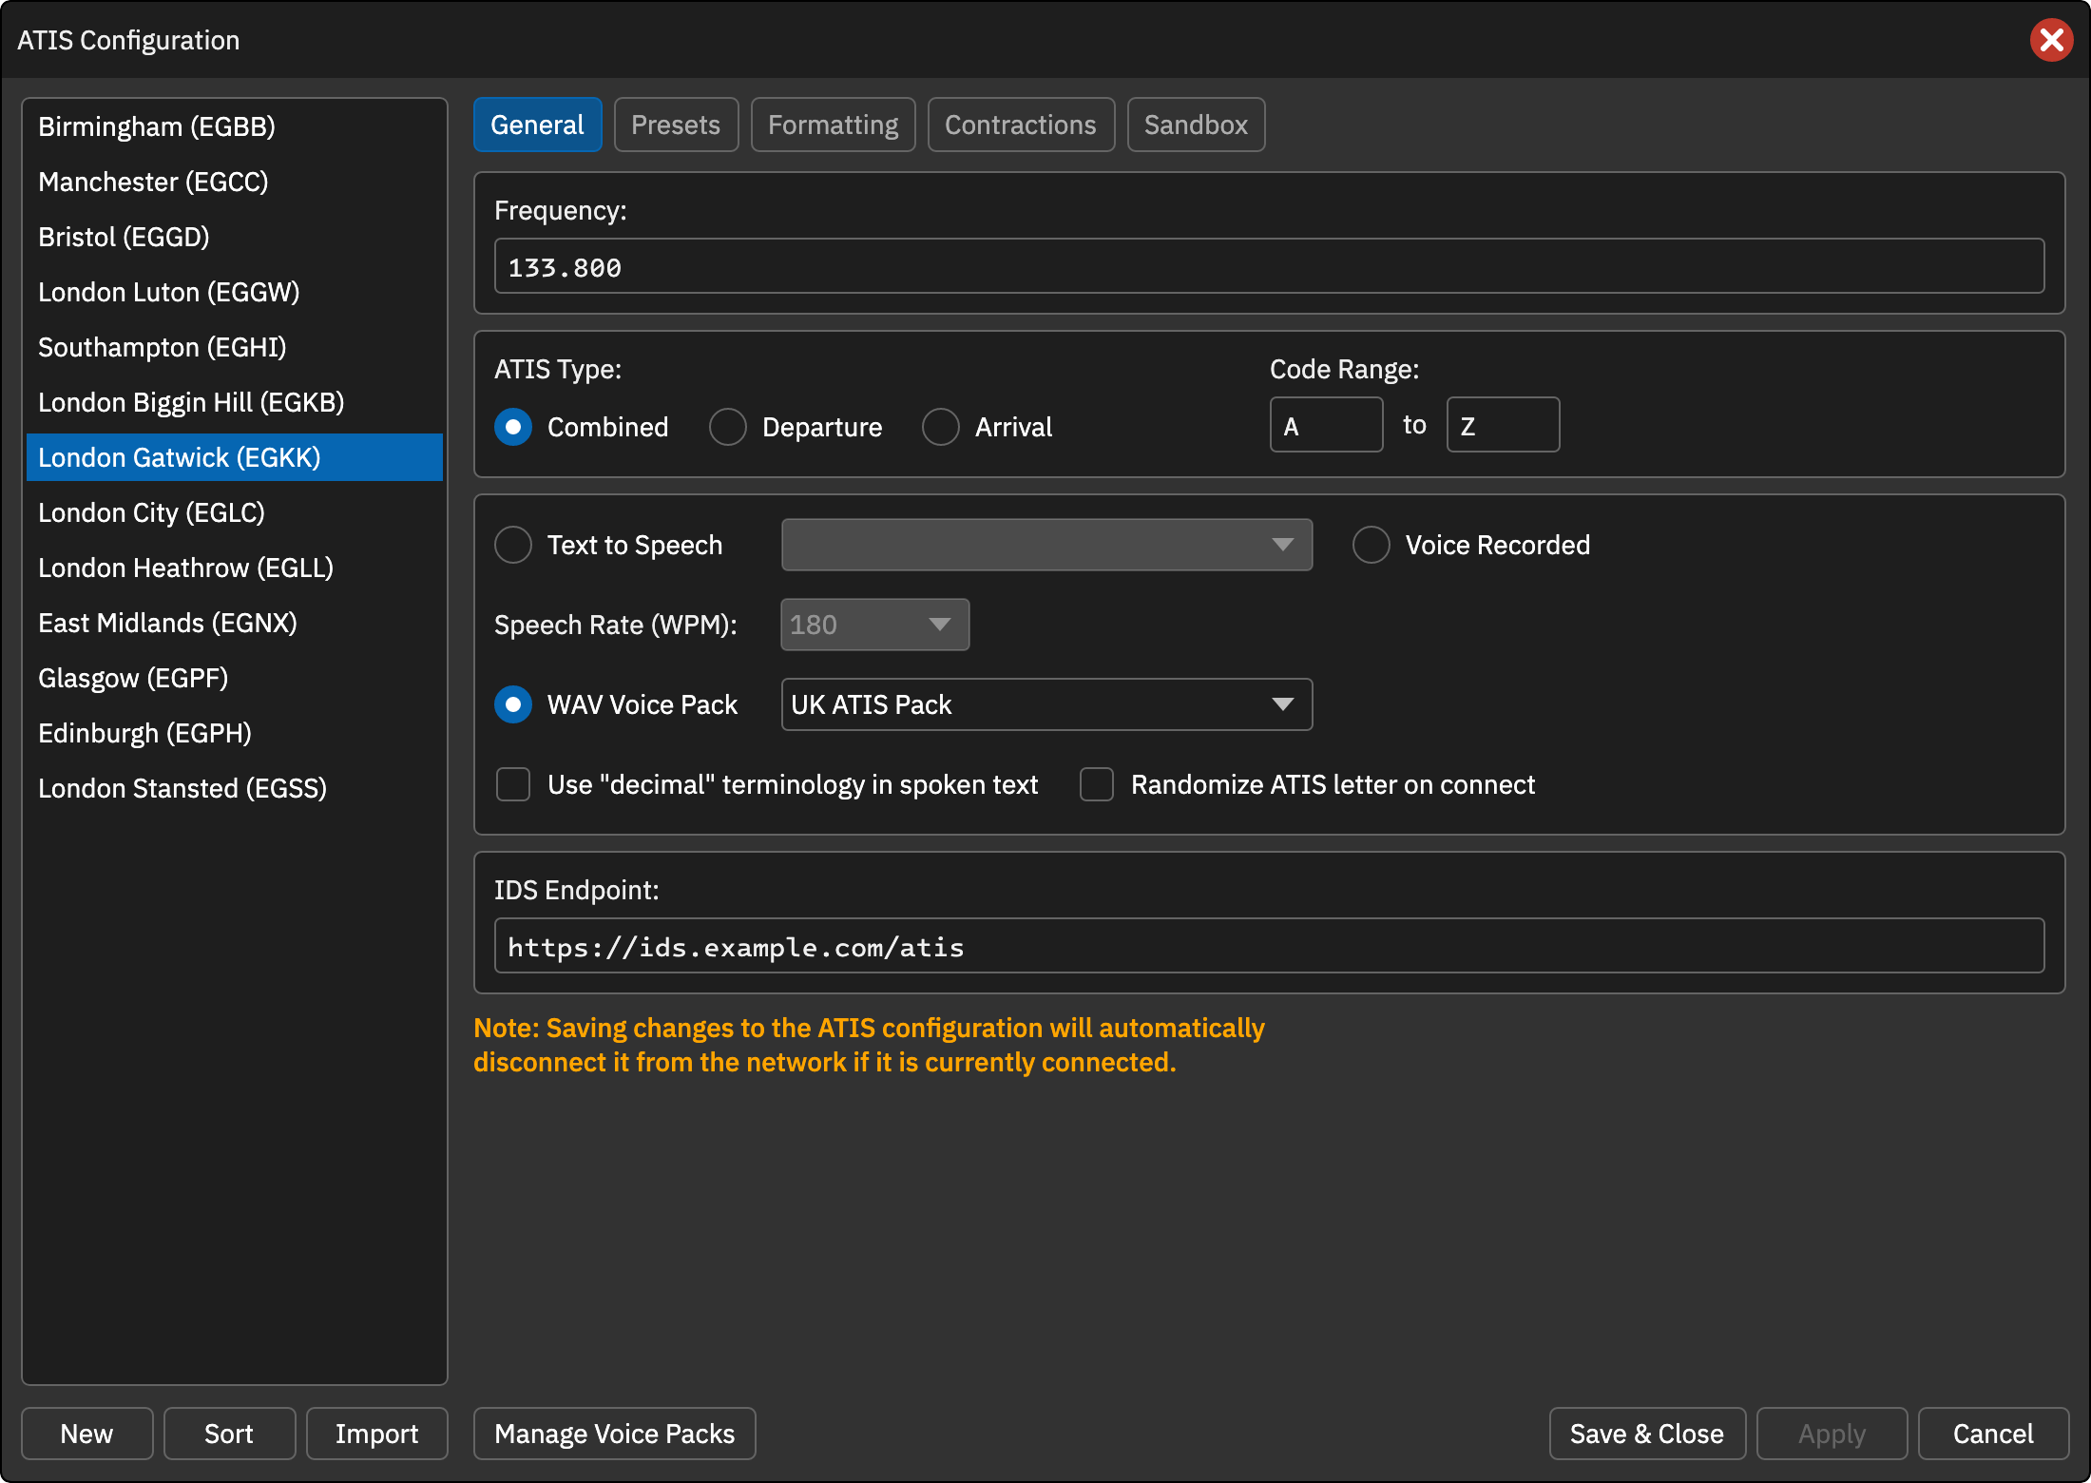This screenshot has height=1483, width=2091.
Task: Click Manage Voice Packs button
Action: 615,1434
